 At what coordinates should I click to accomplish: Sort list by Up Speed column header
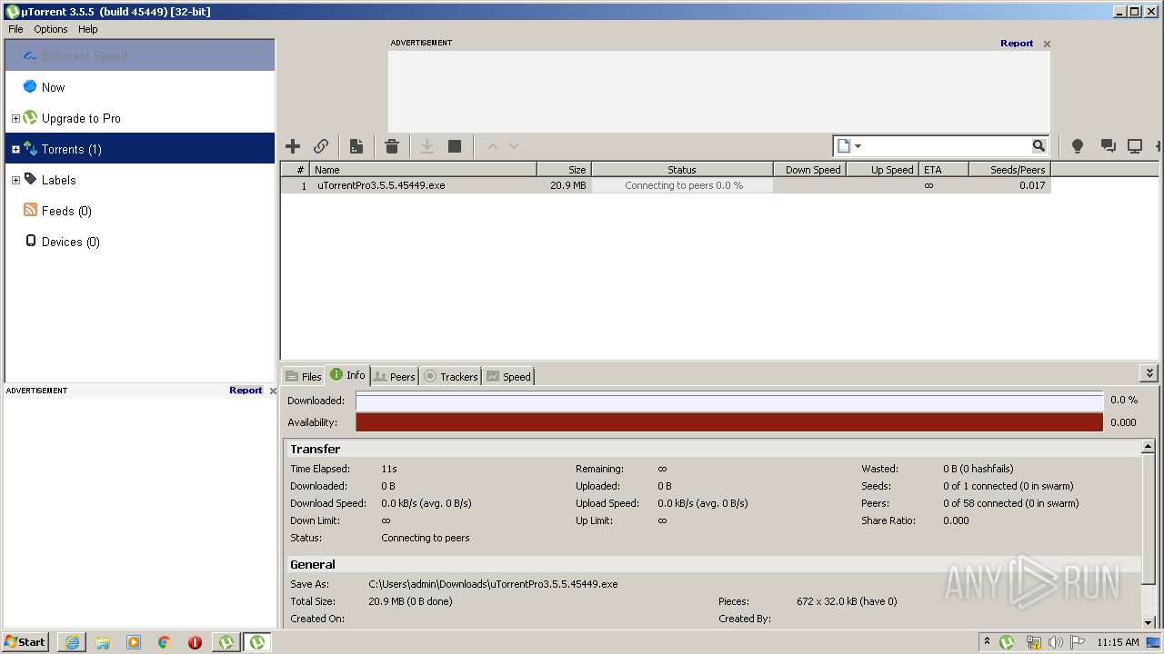pyautogui.click(x=882, y=170)
